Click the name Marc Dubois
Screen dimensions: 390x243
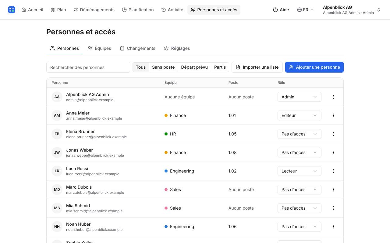(x=79, y=187)
